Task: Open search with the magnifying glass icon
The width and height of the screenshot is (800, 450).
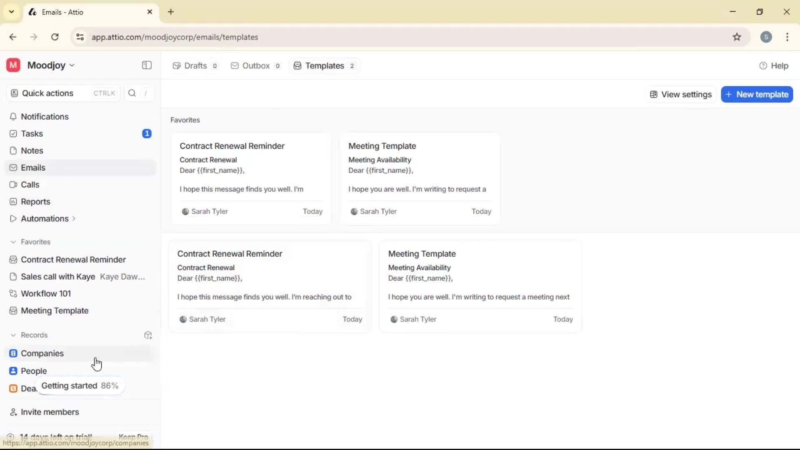Action: tap(132, 93)
